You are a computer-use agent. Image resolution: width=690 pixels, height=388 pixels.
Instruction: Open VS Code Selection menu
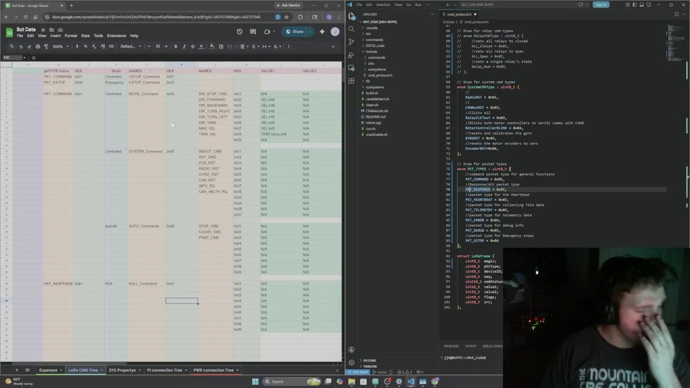click(383, 5)
